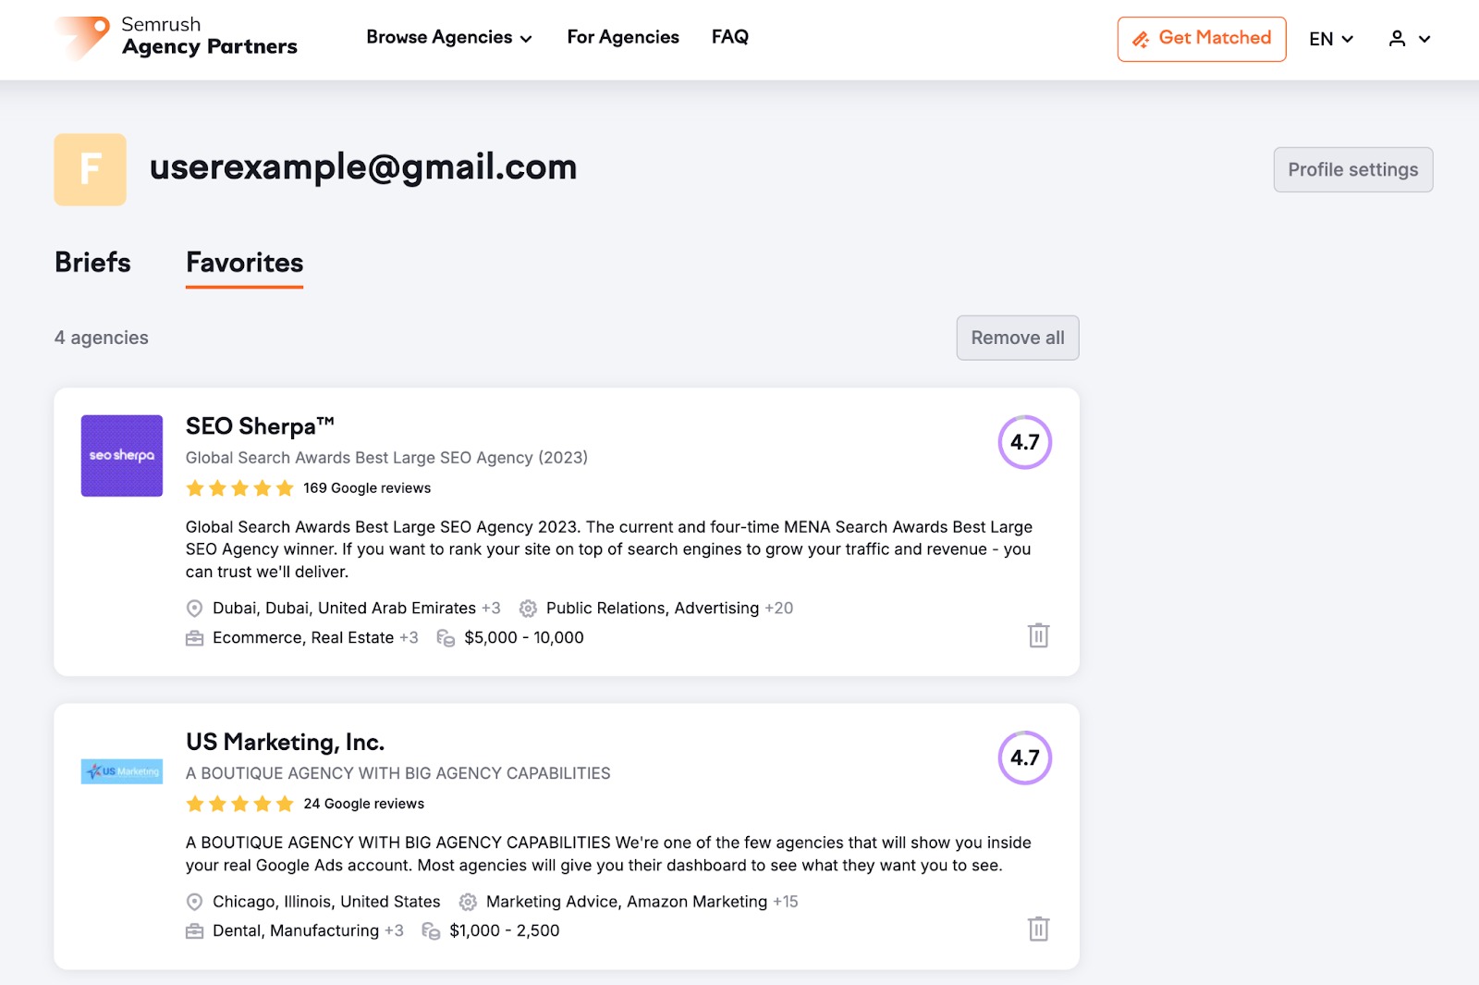The image size is (1479, 985).
Task: Open Profile settings
Action: 1352,169
